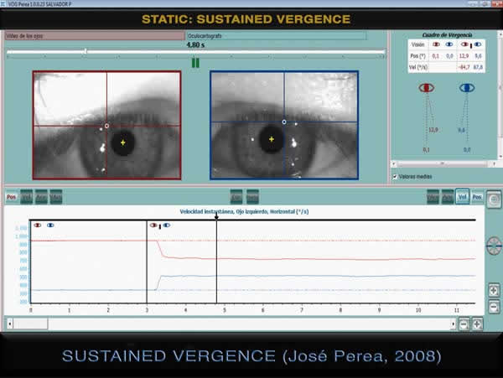Image resolution: width=503 pixels, height=378 pixels.
Task: Pause playback with the green pause button
Action: (195, 62)
